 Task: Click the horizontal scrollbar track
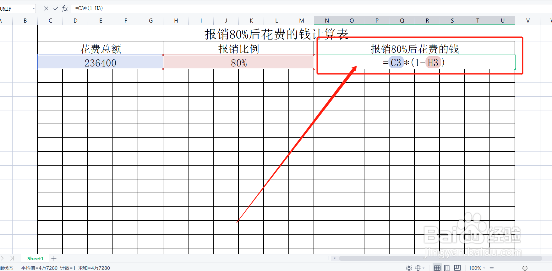(440, 258)
